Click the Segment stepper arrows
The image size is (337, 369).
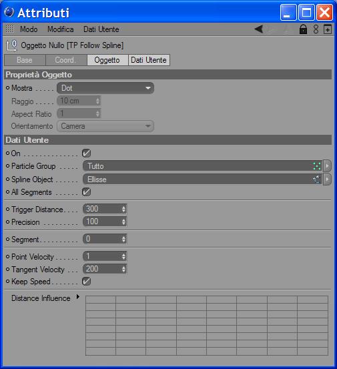point(123,239)
